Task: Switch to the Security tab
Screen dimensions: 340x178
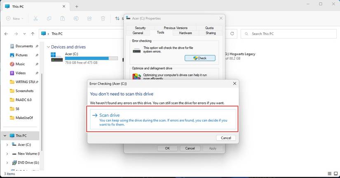Action: 140,28
